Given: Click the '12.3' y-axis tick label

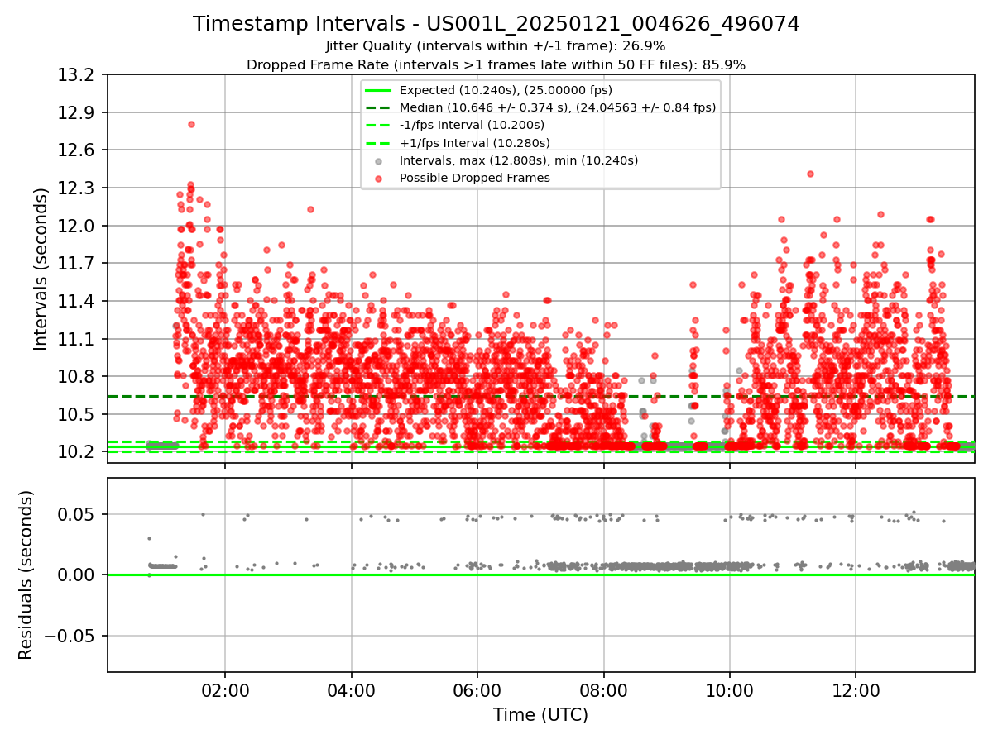Looking at the screenshot, I should [x=77, y=188].
